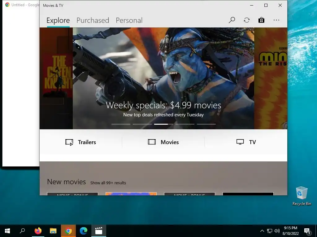Switch to the Explore tab
This screenshot has width=317, height=237.
click(58, 20)
